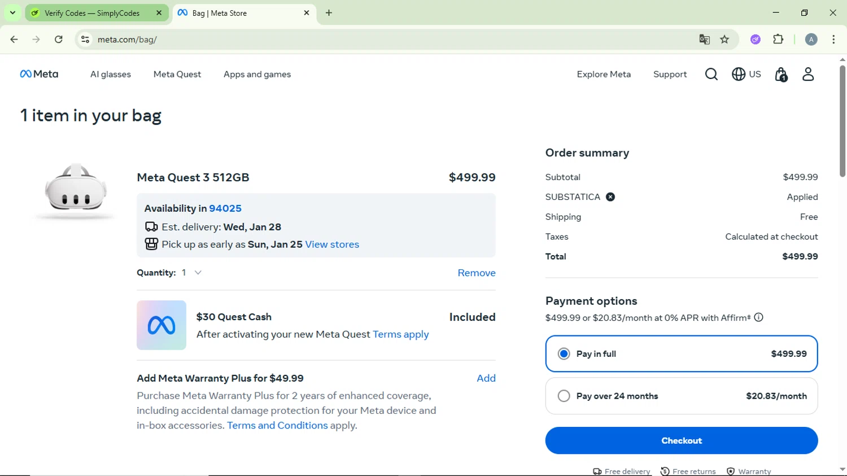Click the Quest Cash Meta logo thumbnail
Viewport: 847px width, 476px height.
(x=161, y=325)
